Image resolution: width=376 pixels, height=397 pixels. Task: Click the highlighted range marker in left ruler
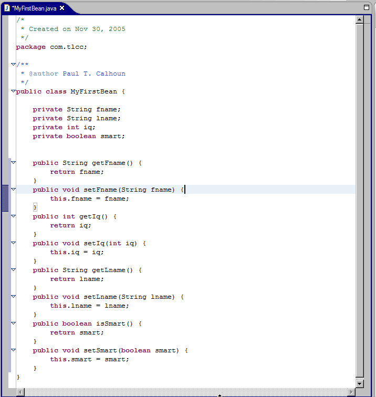(5, 198)
